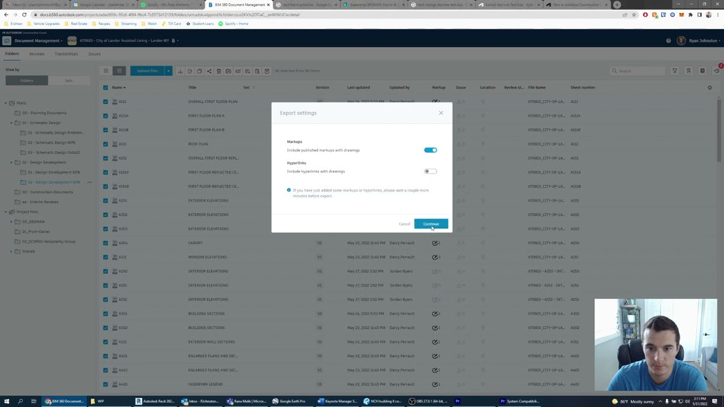Open OBS from the taskbar

click(x=428, y=401)
